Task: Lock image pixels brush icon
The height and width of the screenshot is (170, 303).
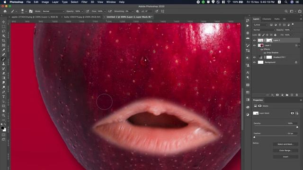Action: (x=263, y=35)
